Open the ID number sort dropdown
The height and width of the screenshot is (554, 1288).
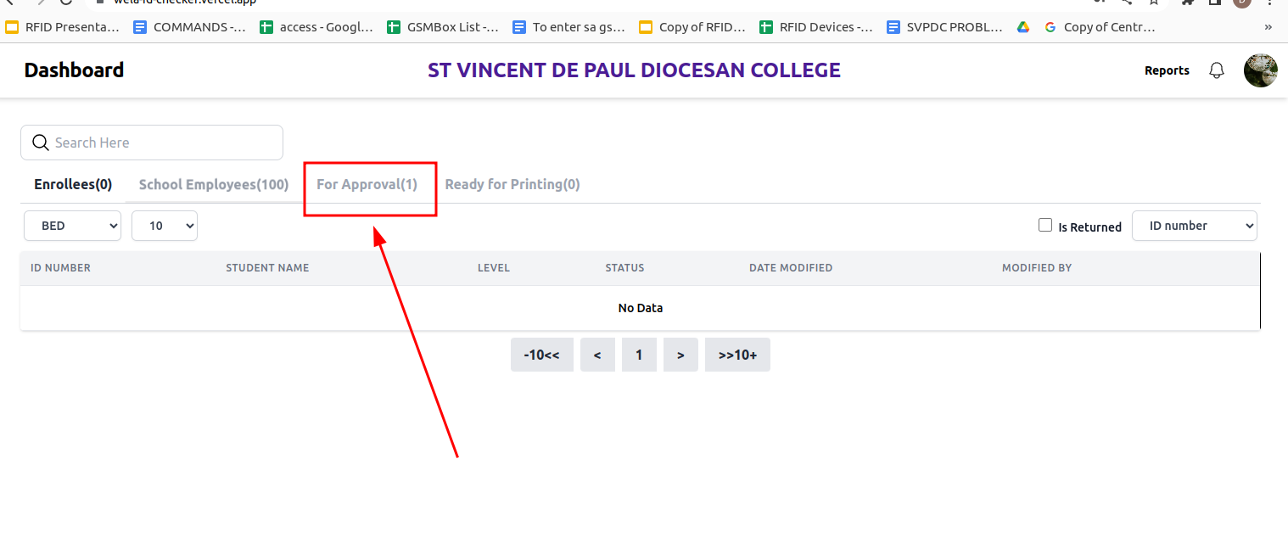(x=1195, y=226)
